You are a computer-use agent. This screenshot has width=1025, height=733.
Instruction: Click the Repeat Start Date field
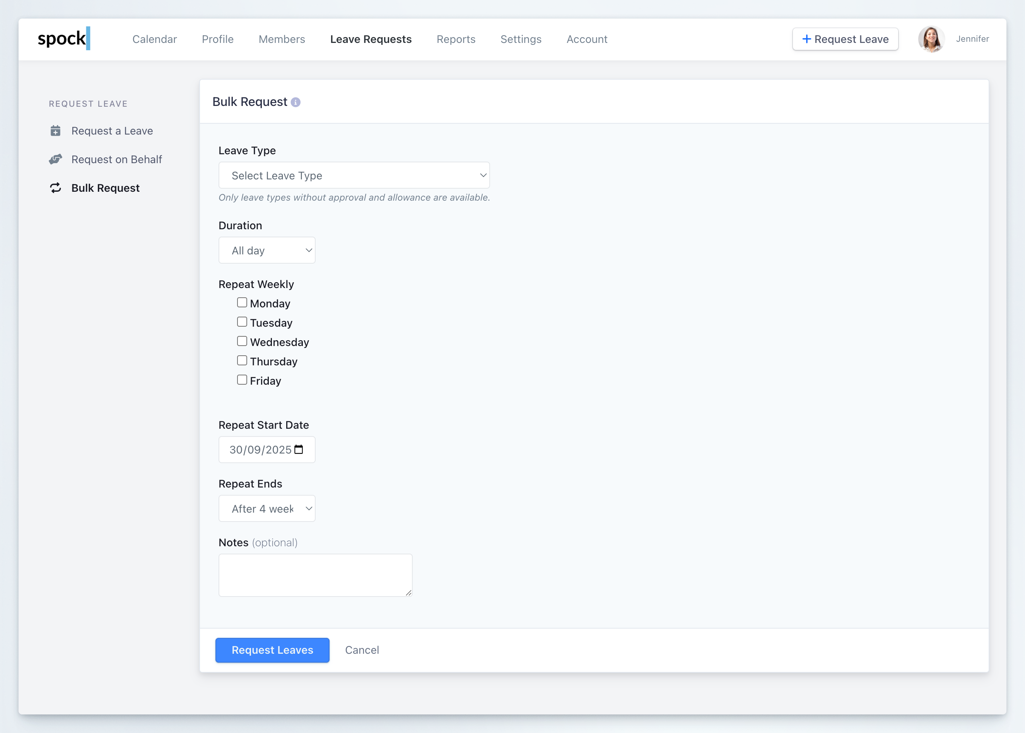click(260, 450)
